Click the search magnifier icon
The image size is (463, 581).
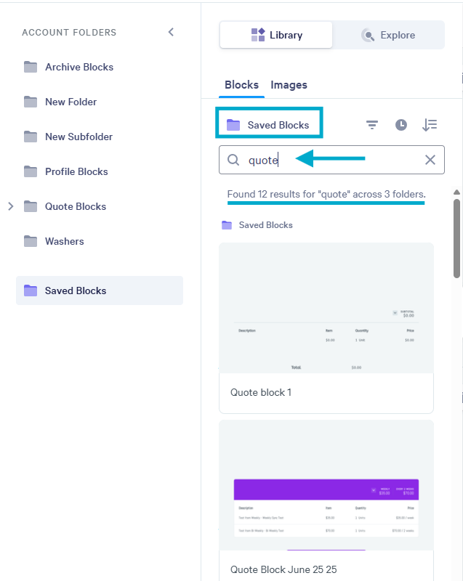233,160
